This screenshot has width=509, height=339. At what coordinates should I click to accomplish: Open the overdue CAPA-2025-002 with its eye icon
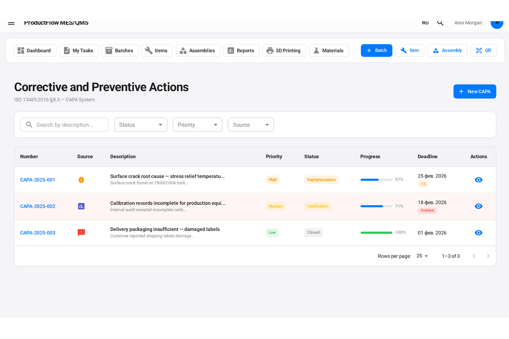[x=478, y=206]
